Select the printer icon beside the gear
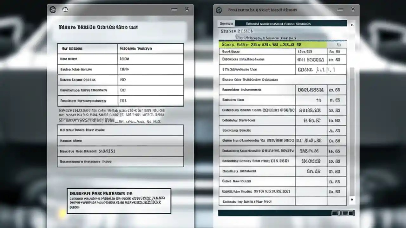This screenshot has height=228, width=406. pos(65,10)
